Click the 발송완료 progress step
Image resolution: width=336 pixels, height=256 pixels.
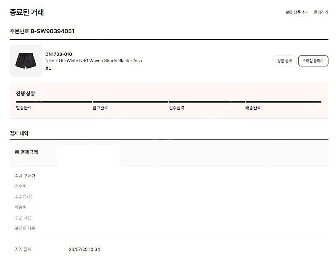(x=24, y=108)
